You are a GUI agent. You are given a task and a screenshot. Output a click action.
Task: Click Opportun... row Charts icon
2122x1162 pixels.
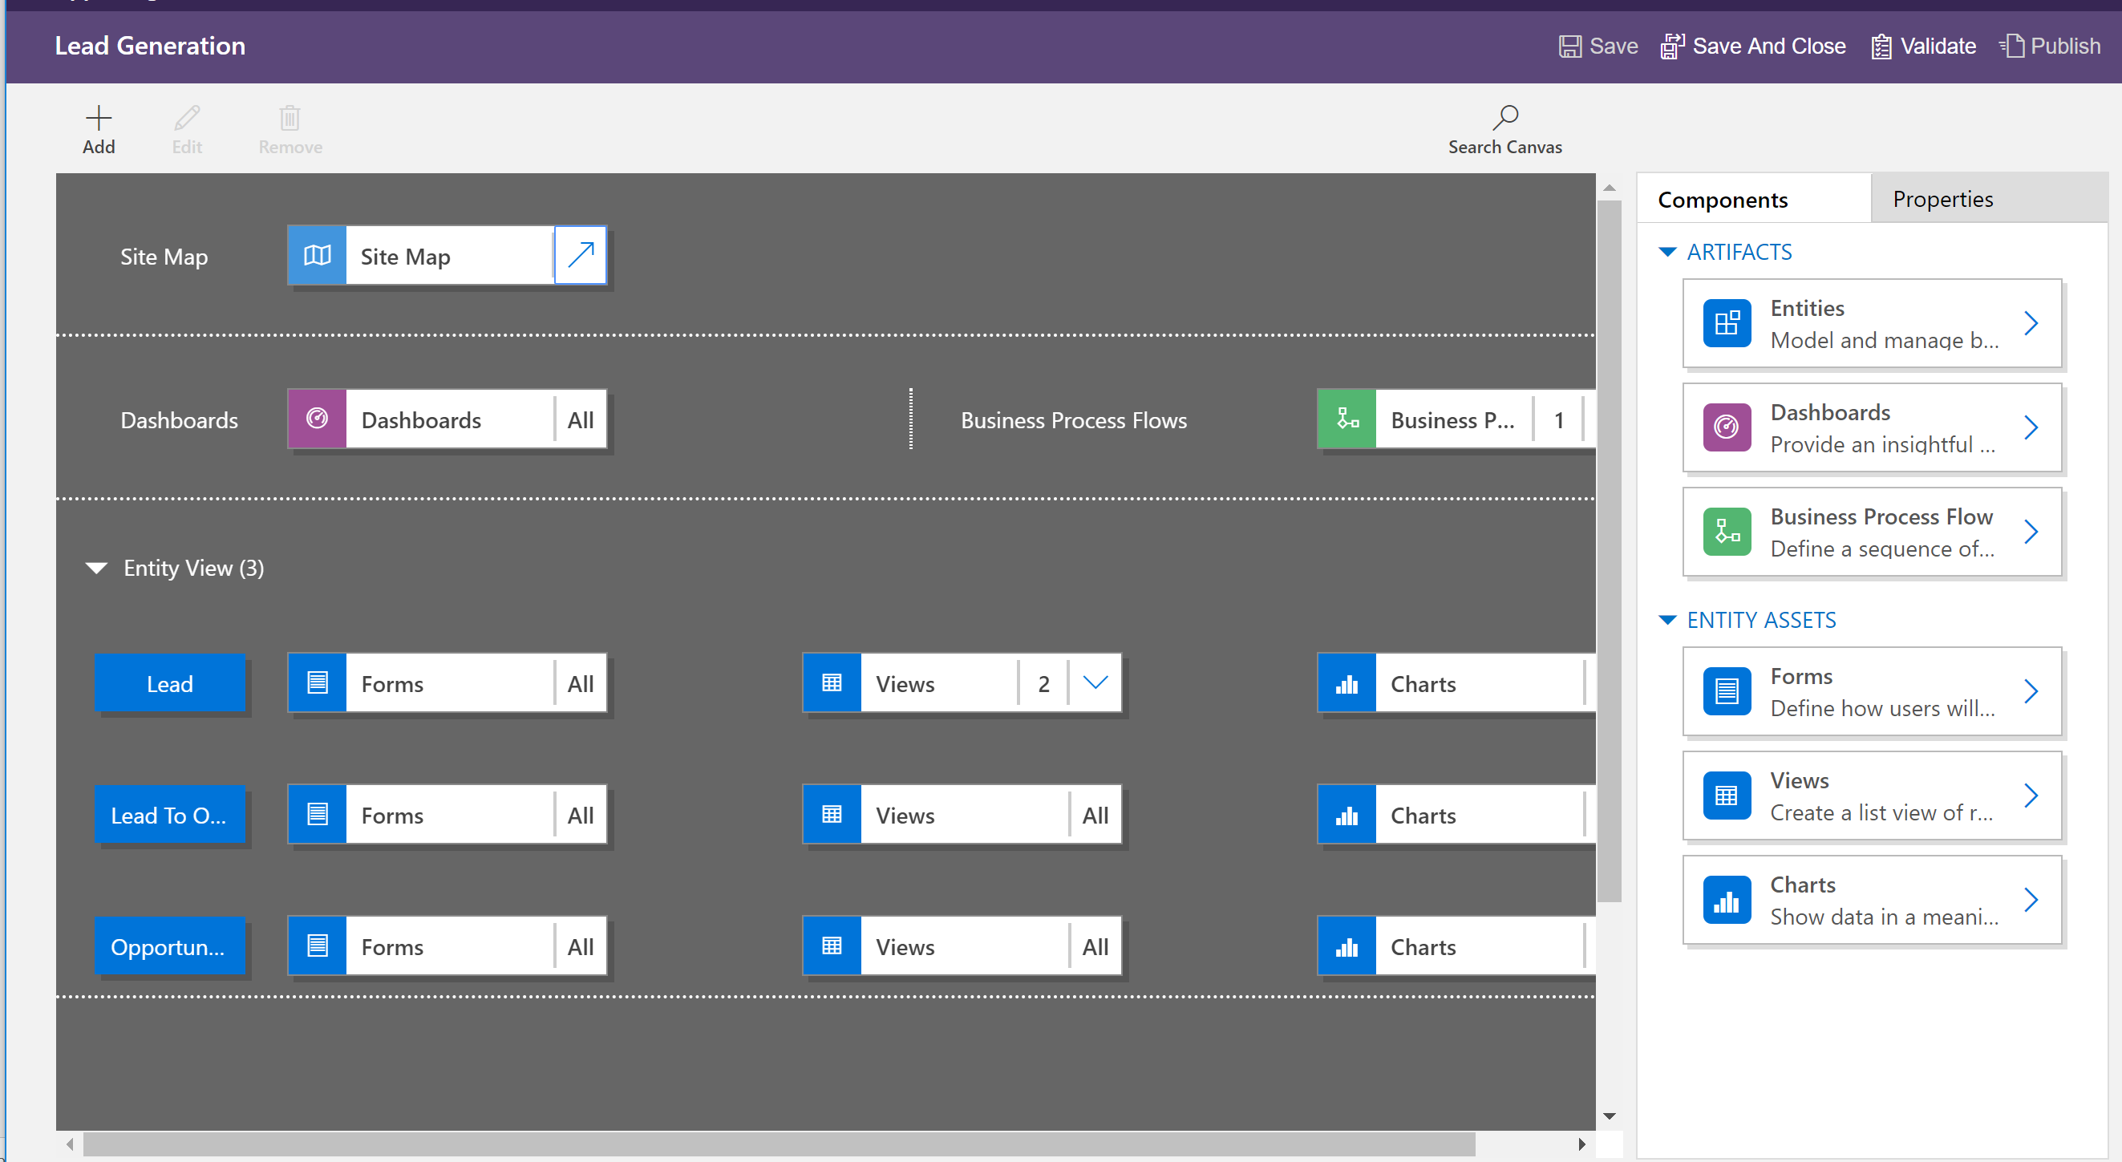1346,946
